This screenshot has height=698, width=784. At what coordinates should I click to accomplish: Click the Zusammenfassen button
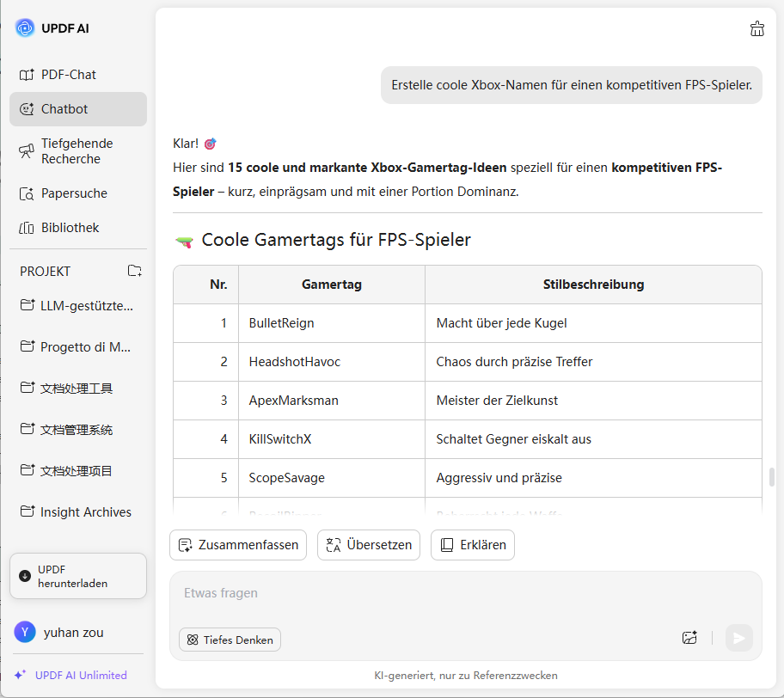(x=238, y=545)
